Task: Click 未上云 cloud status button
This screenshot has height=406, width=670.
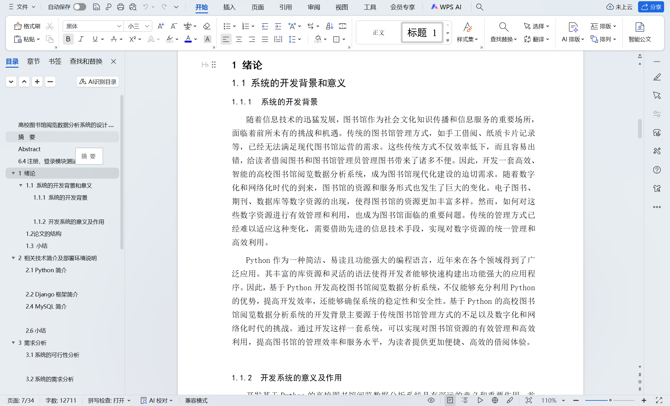Action: [619, 7]
